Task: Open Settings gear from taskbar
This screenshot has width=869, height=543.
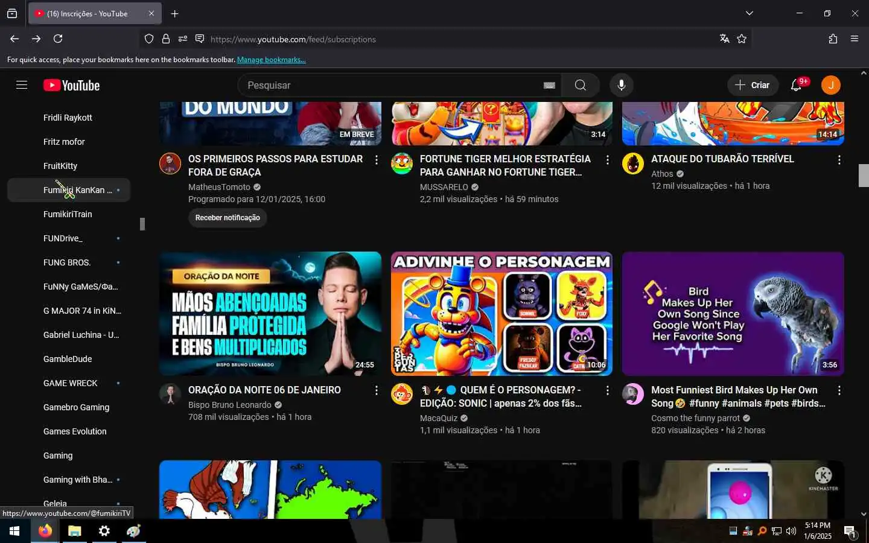Action: pos(104,531)
